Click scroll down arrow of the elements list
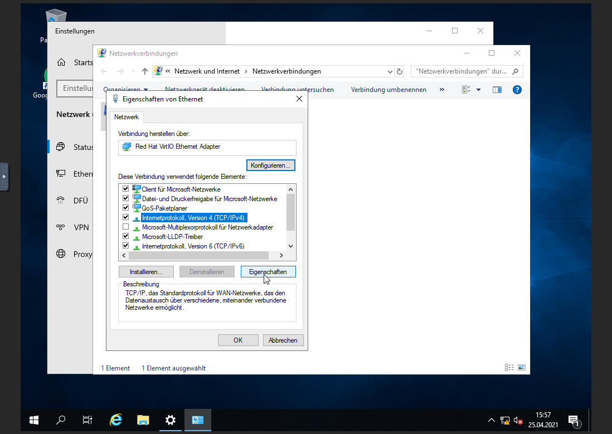Viewport: 612px width, 434px height. click(290, 246)
